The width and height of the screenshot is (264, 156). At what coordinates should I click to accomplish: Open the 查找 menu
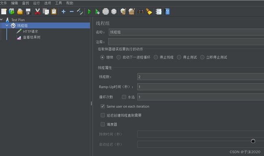click(26, 3)
